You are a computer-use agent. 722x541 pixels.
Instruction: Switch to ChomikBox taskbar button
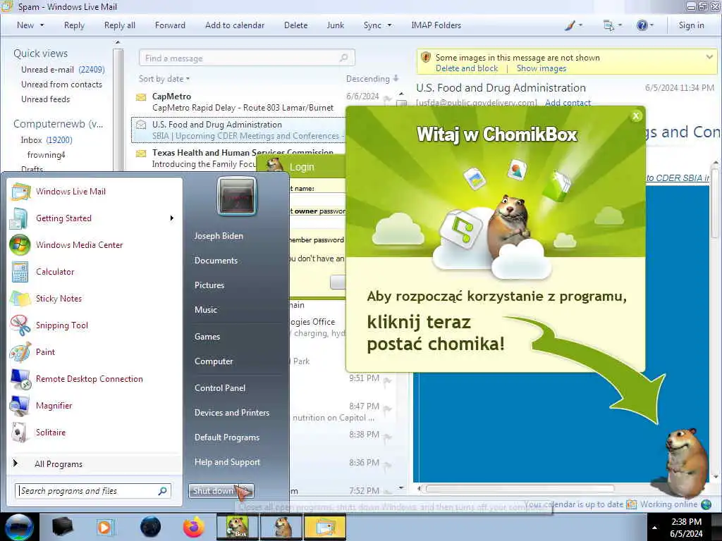[x=238, y=527]
